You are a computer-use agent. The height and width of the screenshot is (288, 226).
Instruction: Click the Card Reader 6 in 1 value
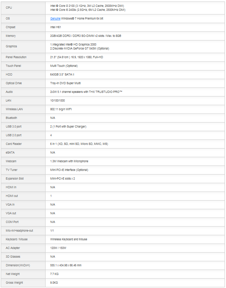click(79, 144)
